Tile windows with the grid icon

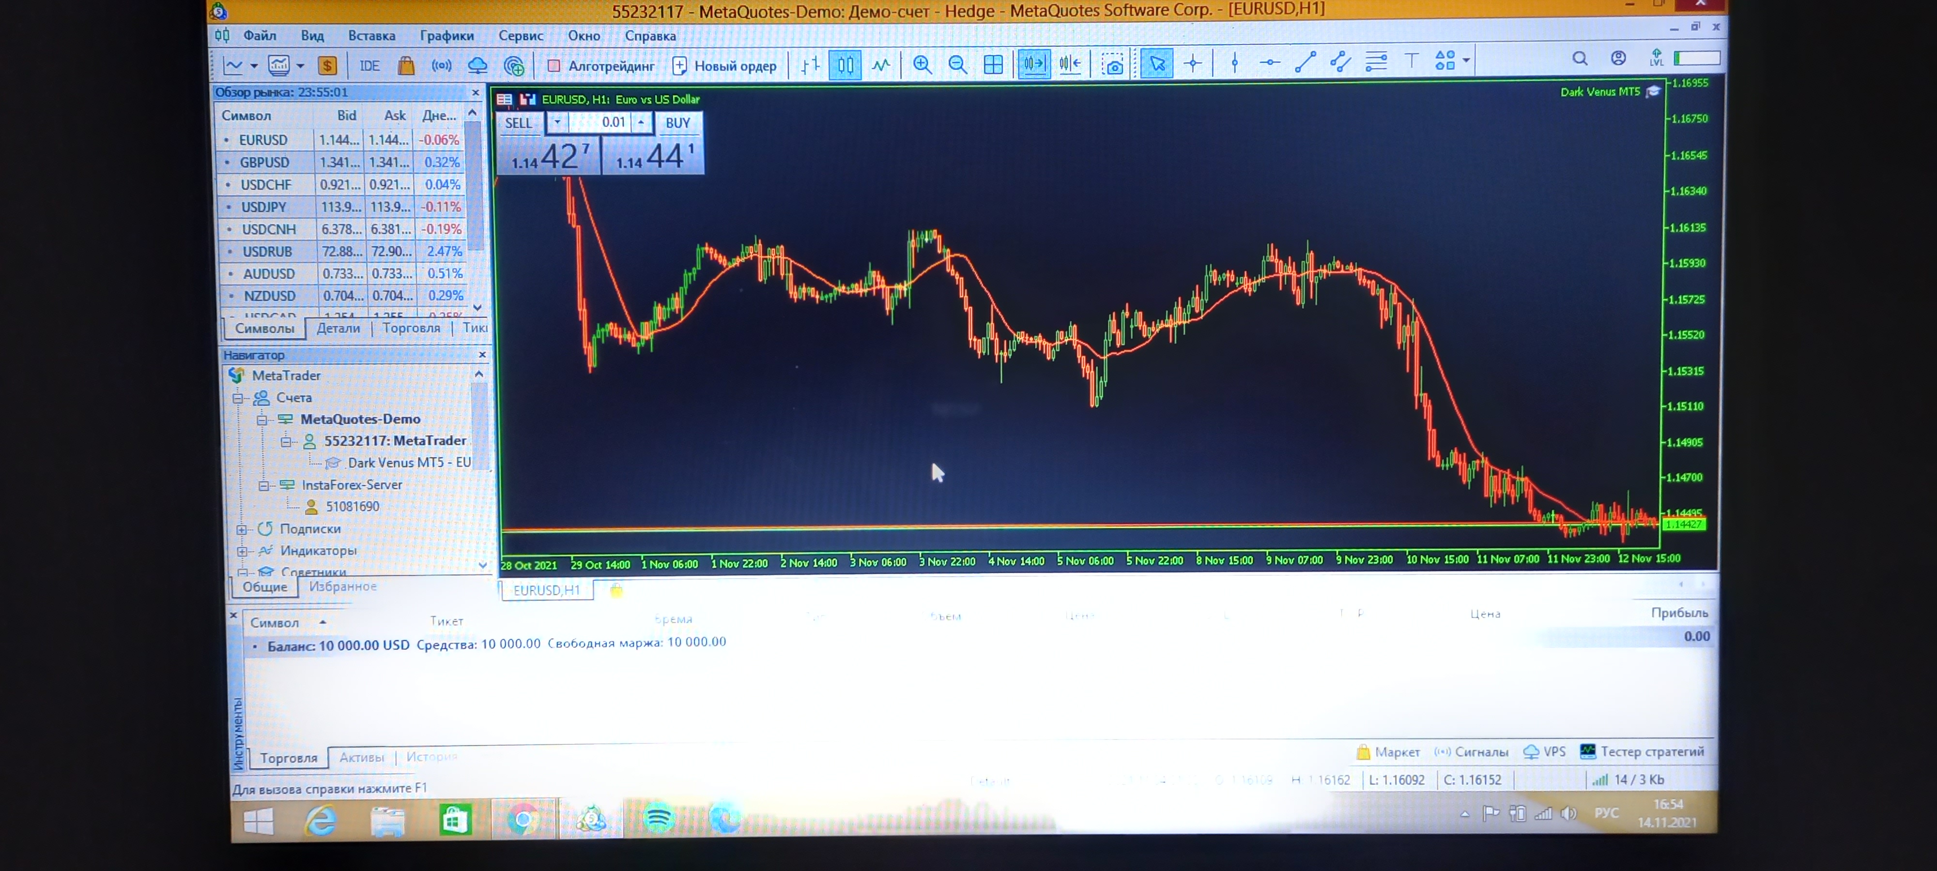993,65
